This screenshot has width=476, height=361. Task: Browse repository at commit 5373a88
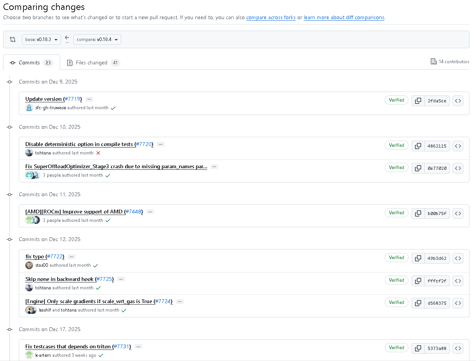458,348
